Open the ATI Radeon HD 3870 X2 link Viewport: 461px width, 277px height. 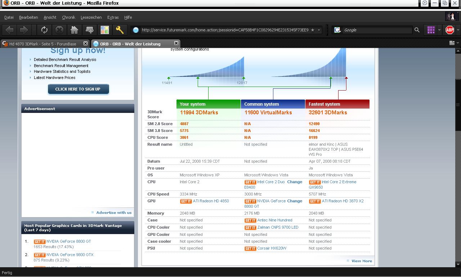tap(343, 201)
